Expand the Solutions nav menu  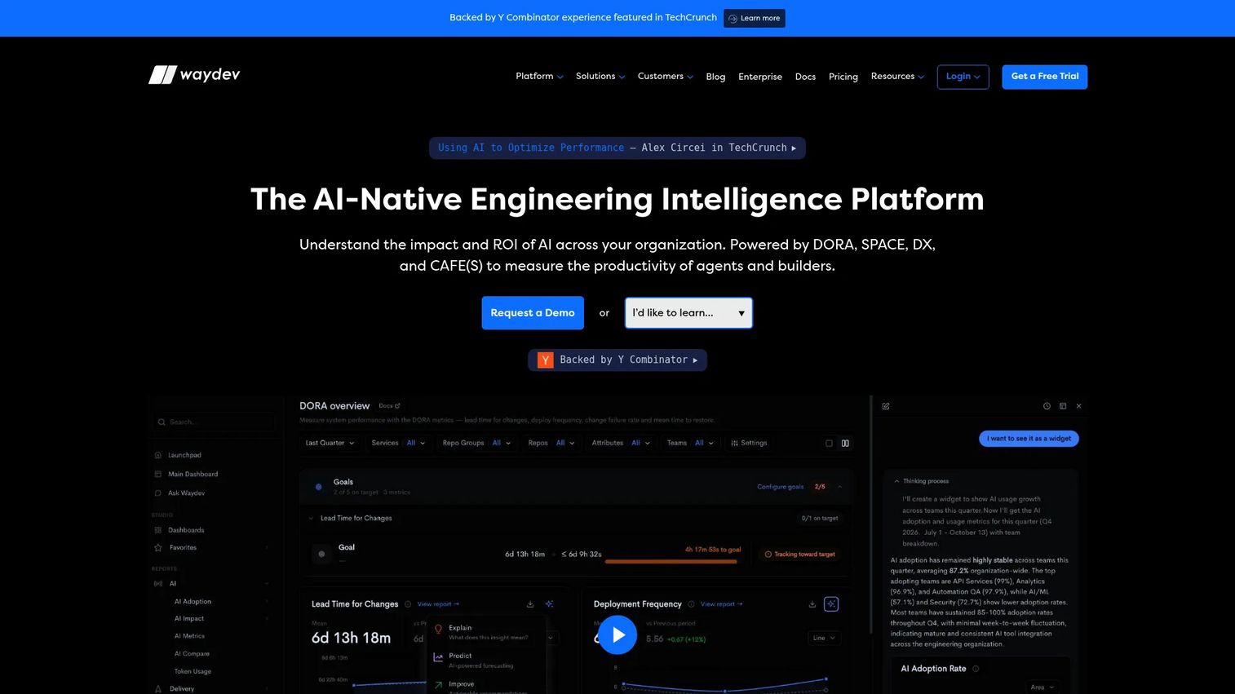pyautogui.click(x=600, y=77)
